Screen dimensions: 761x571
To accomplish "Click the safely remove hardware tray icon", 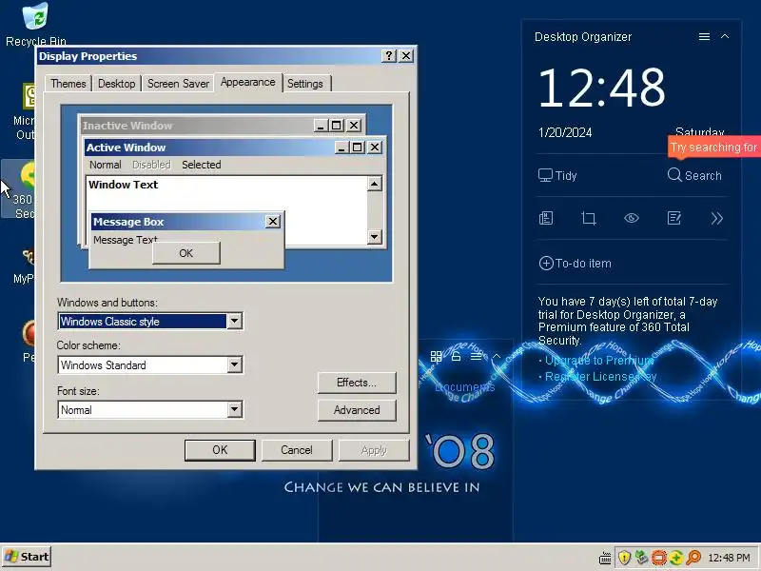I will click(x=641, y=558).
